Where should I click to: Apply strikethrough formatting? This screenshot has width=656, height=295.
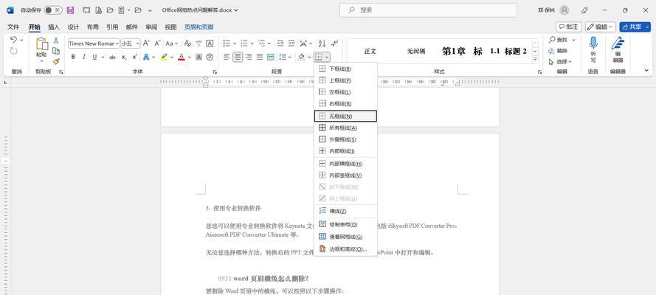pyautogui.click(x=112, y=57)
